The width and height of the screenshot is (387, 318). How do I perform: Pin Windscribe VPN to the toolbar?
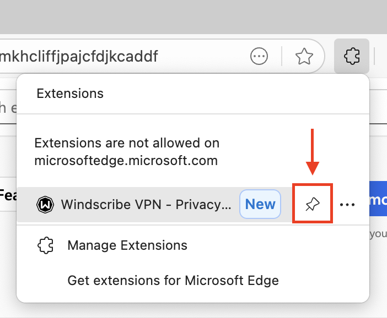tap(312, 205)
